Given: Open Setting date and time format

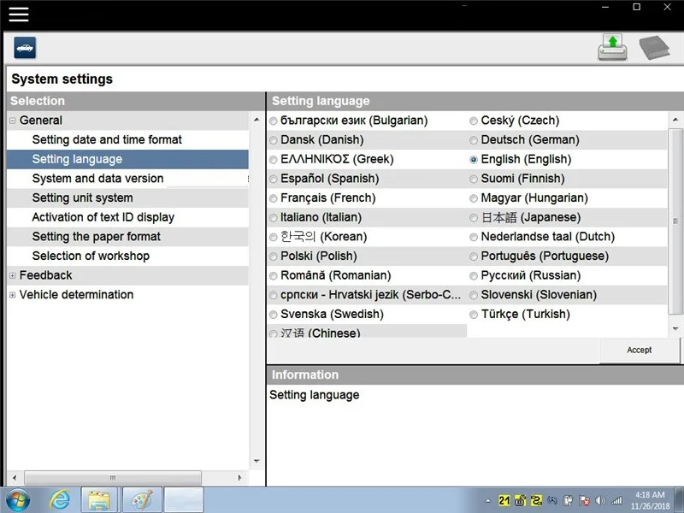Looking at the screenshot, I should click(x=107, y=139).
